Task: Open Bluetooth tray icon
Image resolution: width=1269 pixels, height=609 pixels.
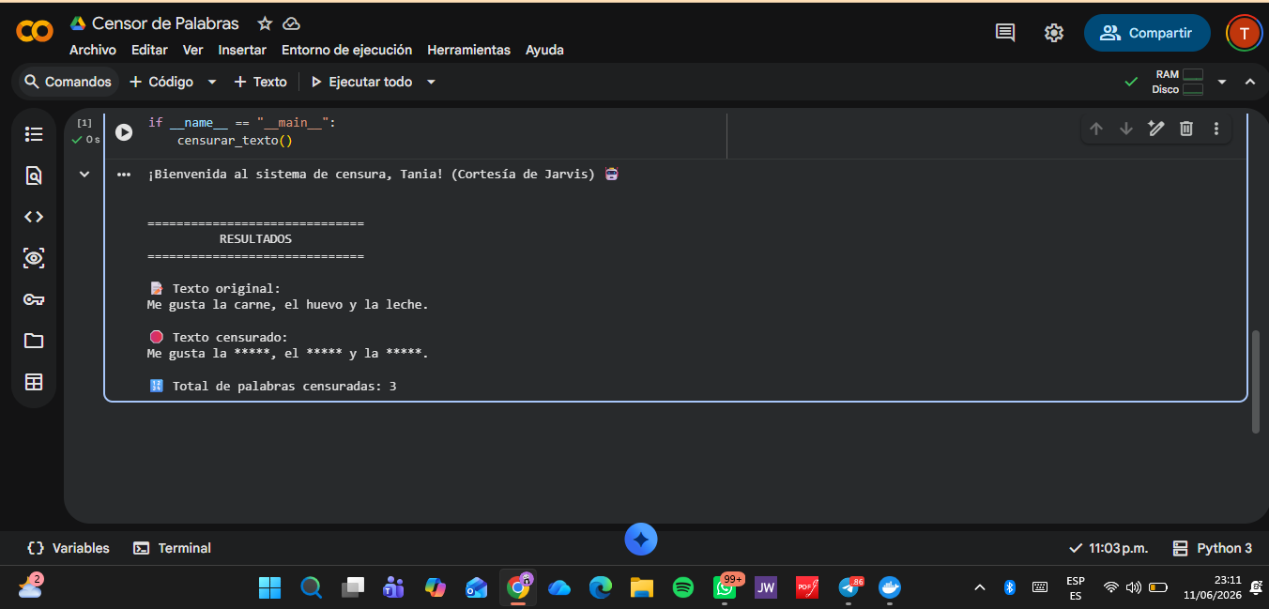Action: coord(1010,587)
